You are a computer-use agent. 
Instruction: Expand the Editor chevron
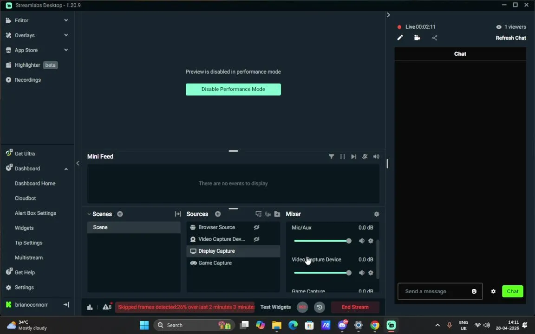pos(66,20)
